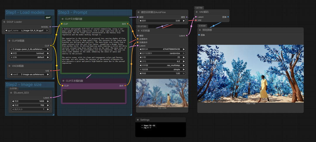Open the 类型 lumina2 dropdown

(x=30, y=53)
